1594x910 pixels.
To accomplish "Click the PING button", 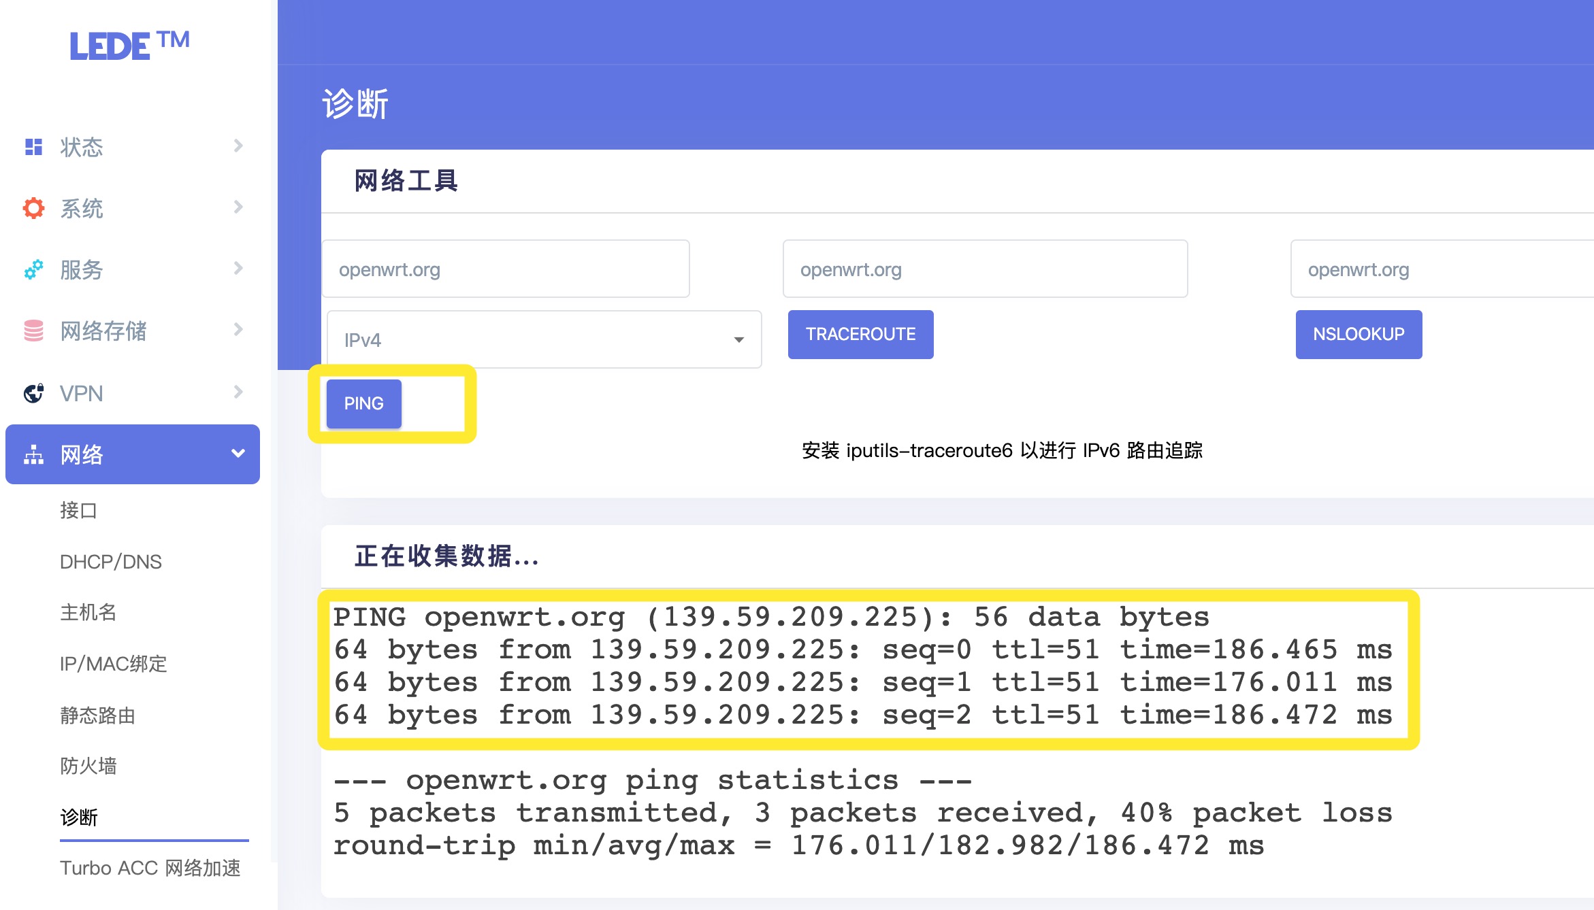I will 364,403.
